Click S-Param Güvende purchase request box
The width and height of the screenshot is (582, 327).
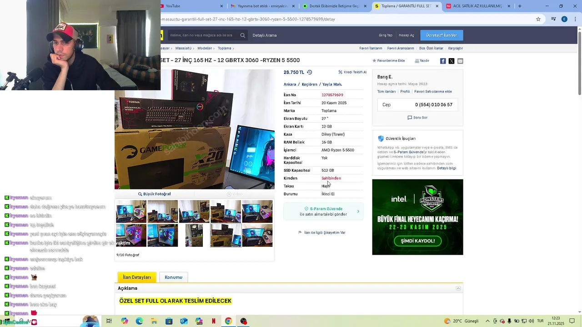tap(323, 211)
